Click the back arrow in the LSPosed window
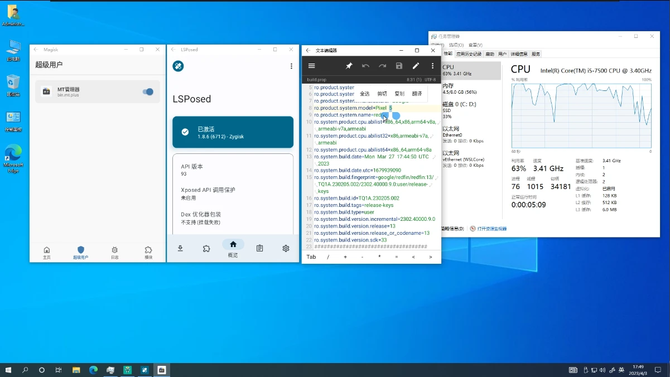670x377 pixels. pyautogui.click(x=173, y=50)
